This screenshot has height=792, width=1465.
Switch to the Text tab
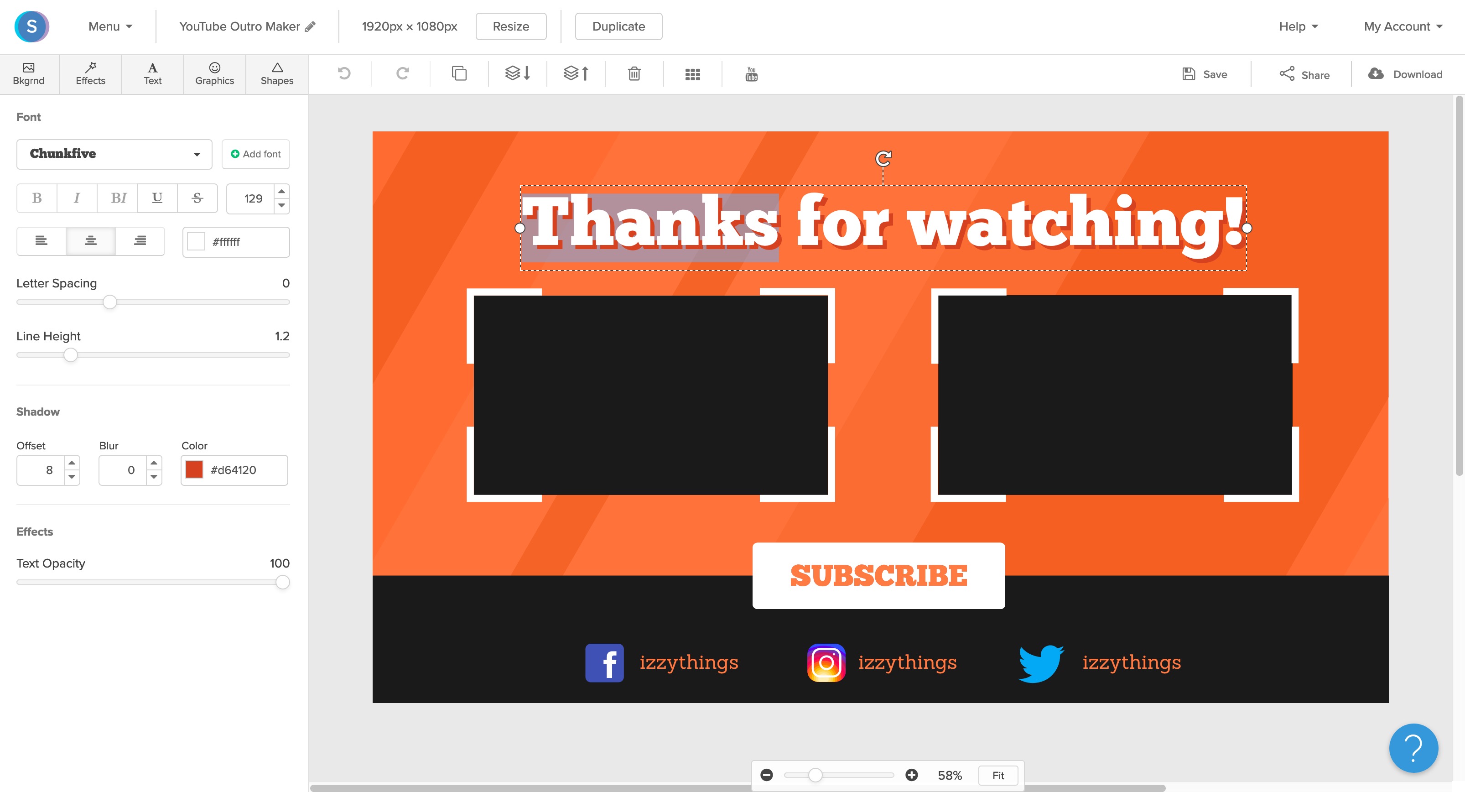click(x=152, y=74)
